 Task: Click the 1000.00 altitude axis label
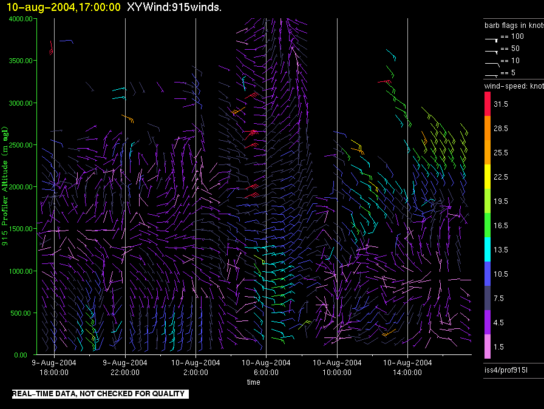[21, 271]
